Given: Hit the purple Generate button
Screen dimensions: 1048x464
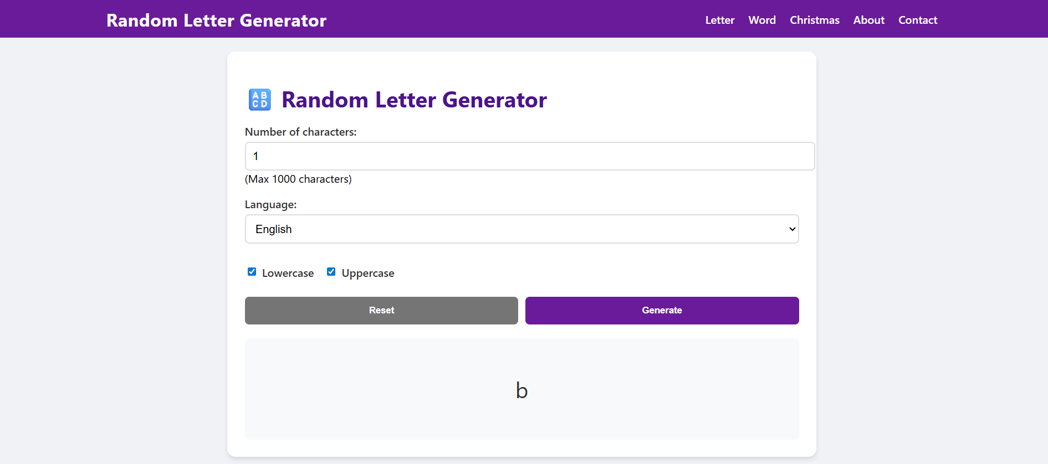Looking at the screenshot, I should [662, 311].
